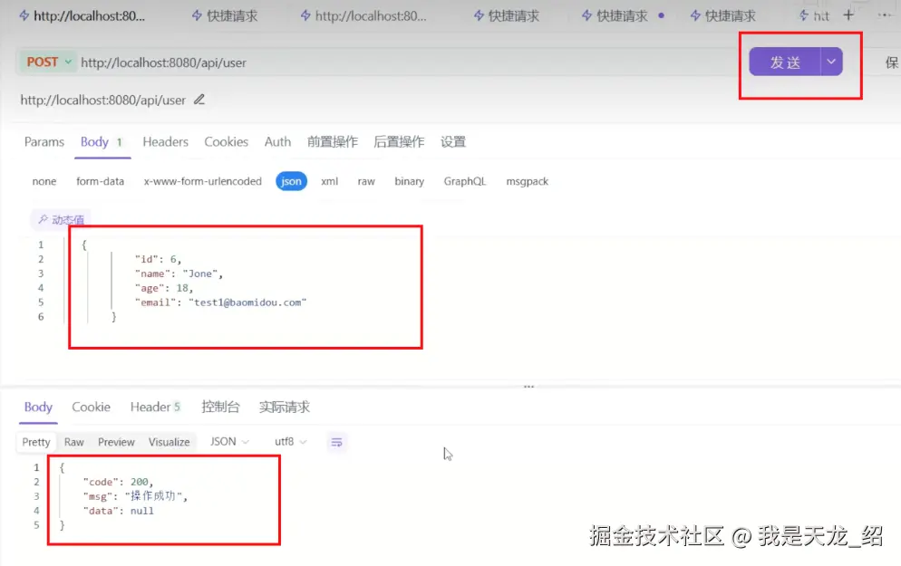901x566 pixels.
Task: Click the "msg": "操作成功" response line
Action: [135, 496]
